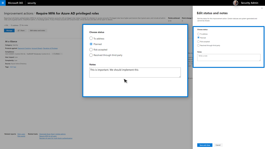265x149 pixels.
Task: Click the share arrow icon on the Share button
Action: (19, 30)
